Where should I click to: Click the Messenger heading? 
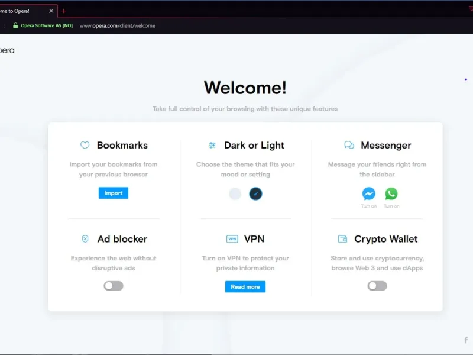coord(386,145)
